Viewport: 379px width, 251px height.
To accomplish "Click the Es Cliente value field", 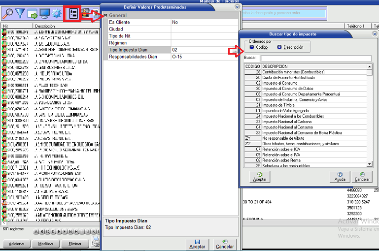I will 205,22.
